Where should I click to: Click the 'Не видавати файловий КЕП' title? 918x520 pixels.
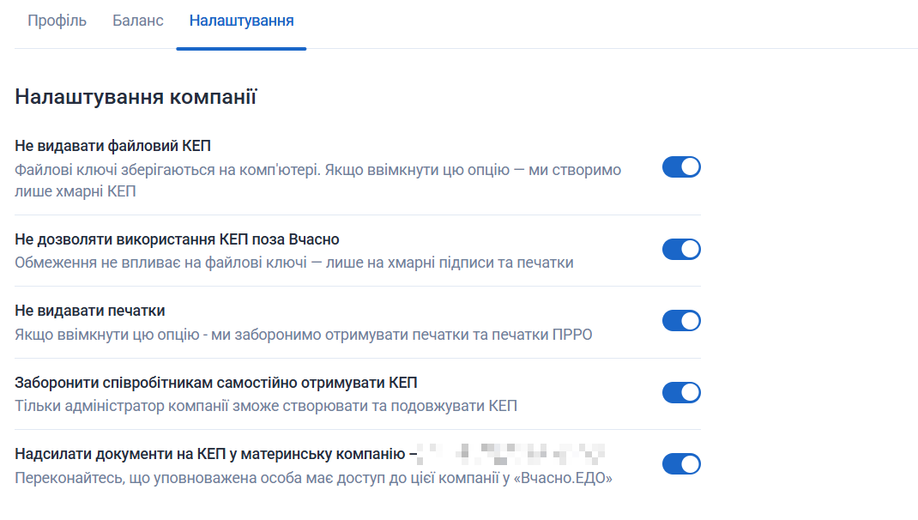(112, 146)
